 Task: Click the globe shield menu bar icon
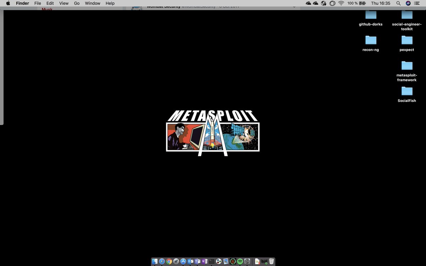(324, 3)
